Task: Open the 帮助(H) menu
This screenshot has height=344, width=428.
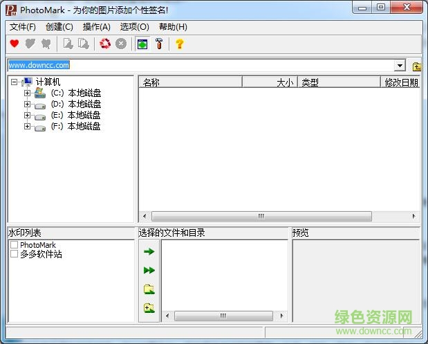Action: [173, 27]
